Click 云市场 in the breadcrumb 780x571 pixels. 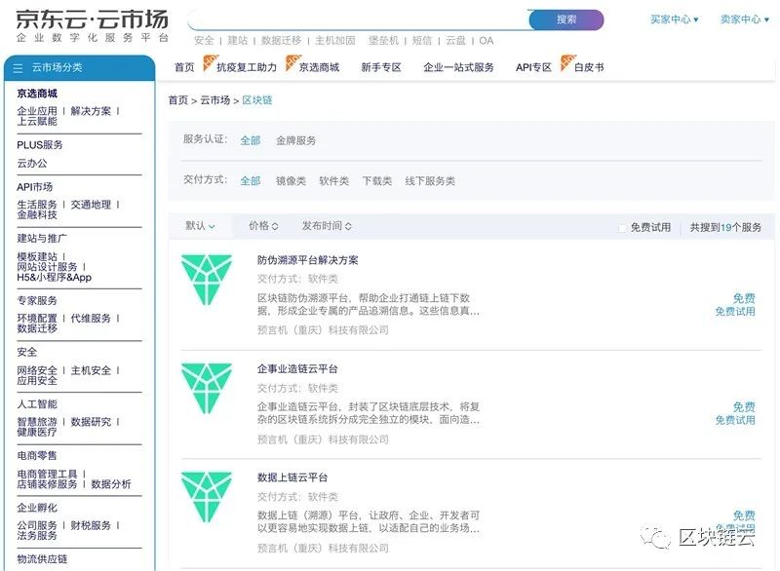point(214,100)
